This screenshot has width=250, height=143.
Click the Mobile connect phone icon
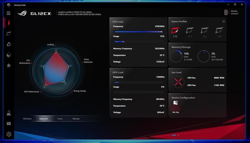(x=226, y=12)
